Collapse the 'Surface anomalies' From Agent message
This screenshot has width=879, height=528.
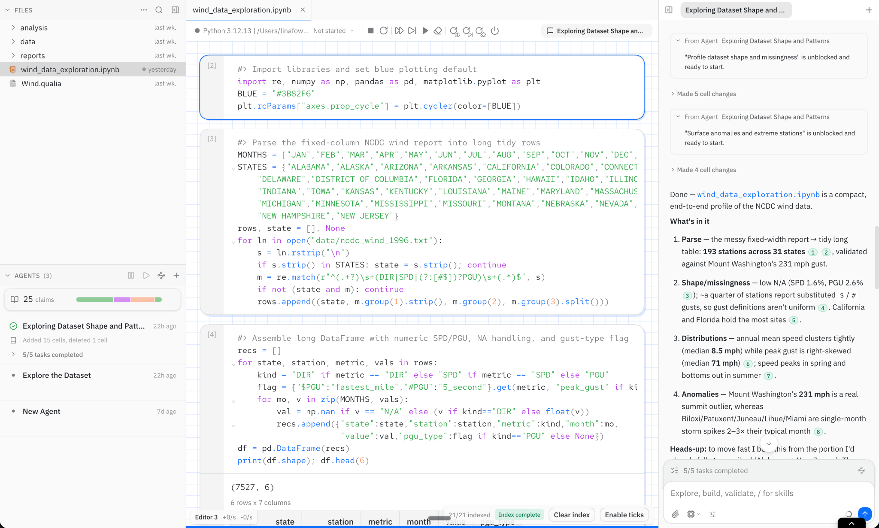(678, 117)
